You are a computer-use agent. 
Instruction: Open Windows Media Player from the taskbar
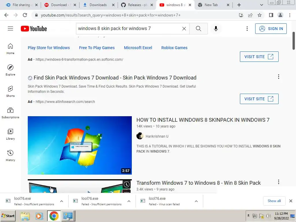point(39,216)
